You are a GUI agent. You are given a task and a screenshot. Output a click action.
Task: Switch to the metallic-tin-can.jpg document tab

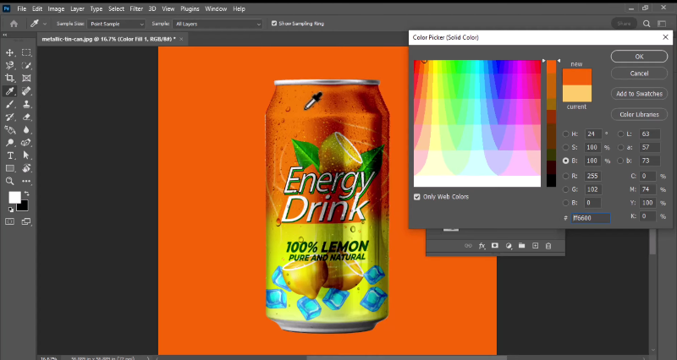[x=108, y=39]
